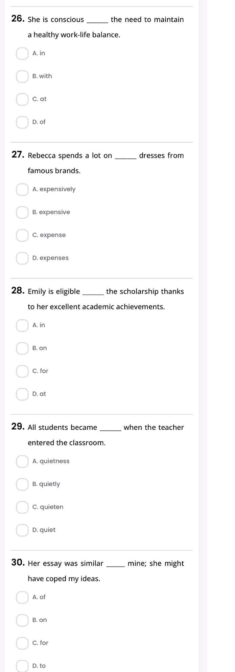Screen dimensions: 235x672
Task: Select 'A. in' for question 28
Action: [22, 325]
